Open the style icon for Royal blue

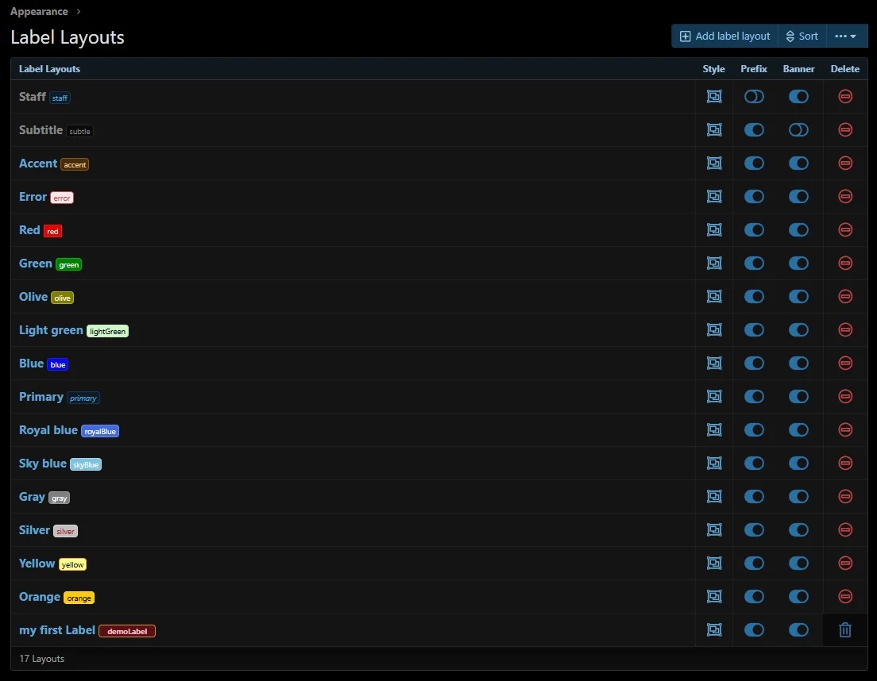[x=714, y=429]
